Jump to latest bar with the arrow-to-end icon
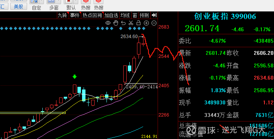This screenshot has height=139, width=274. tap(154, 15)
